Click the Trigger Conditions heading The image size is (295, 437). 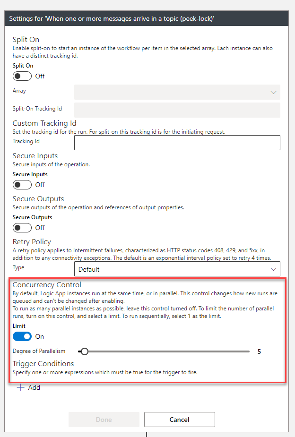(x=43, y=364)
